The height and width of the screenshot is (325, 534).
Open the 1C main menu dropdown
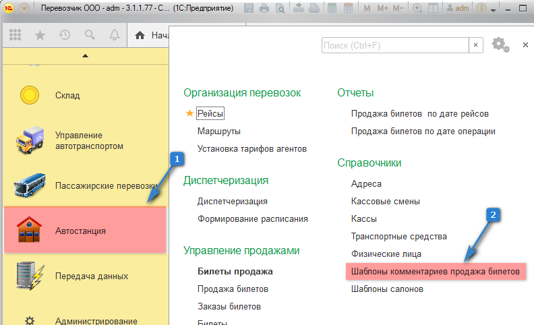(x=25, y=8)
